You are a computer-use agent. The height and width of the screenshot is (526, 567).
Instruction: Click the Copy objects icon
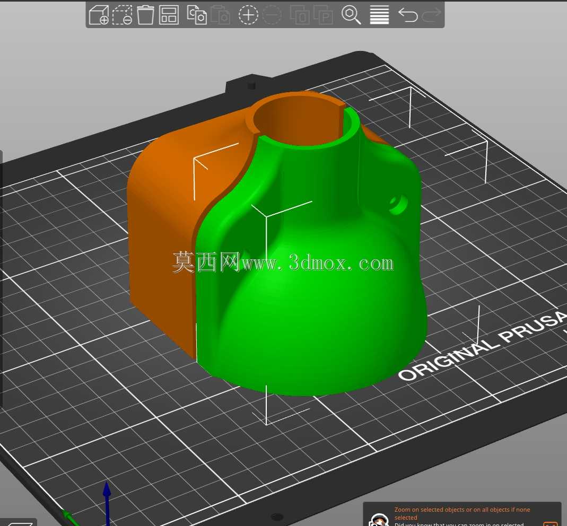point(197,15)
